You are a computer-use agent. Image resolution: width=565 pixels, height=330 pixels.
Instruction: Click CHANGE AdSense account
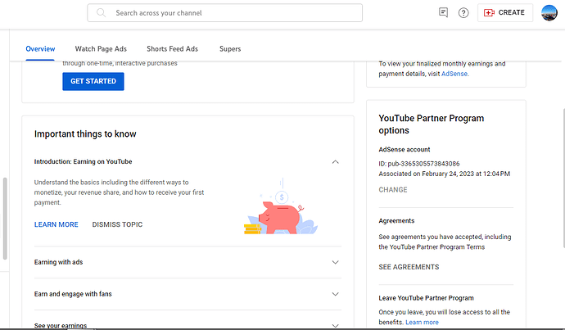point(393,190)
